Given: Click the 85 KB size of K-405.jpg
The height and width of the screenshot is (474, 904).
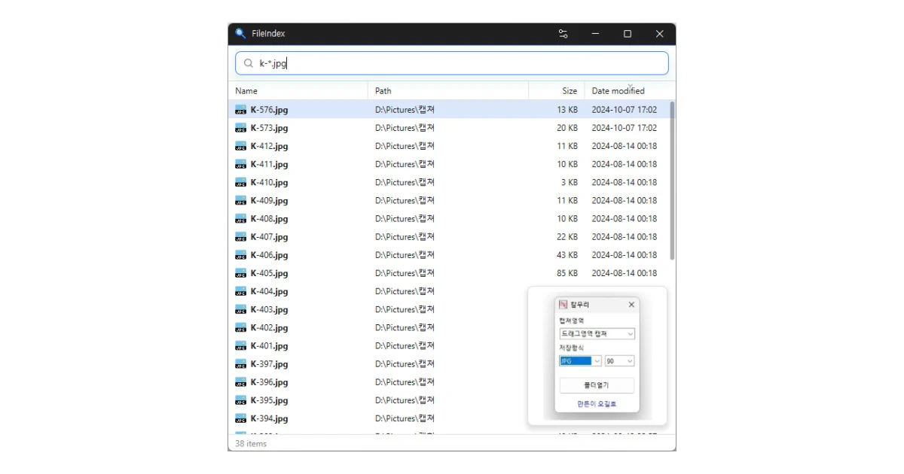Looking at the screenshot, I should [x=567, y=273].
